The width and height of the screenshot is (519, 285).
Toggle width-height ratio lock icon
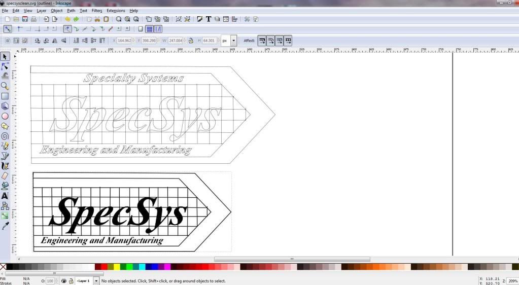tap(191, 41)
